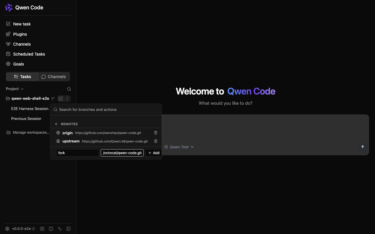
Task: Open the Qwen Test model selector
Action: 179,147
